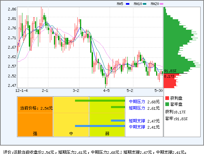Open the 短期压力 link
Screen dimensions: 204x154
[x=137, y=108]
